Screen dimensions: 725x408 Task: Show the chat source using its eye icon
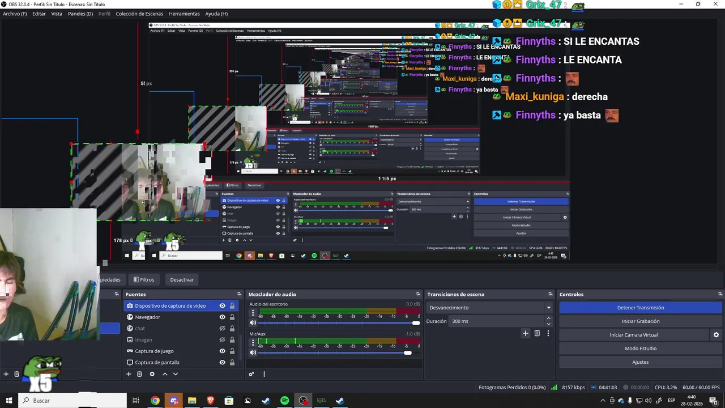(x=222, y=329)
